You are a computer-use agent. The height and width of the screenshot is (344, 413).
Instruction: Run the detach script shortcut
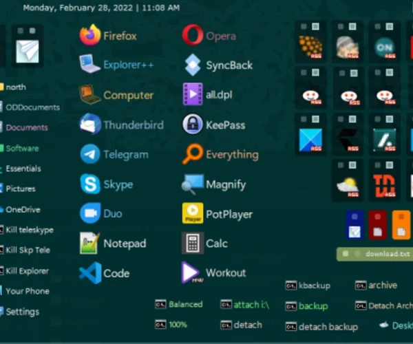tap(242, 325)
